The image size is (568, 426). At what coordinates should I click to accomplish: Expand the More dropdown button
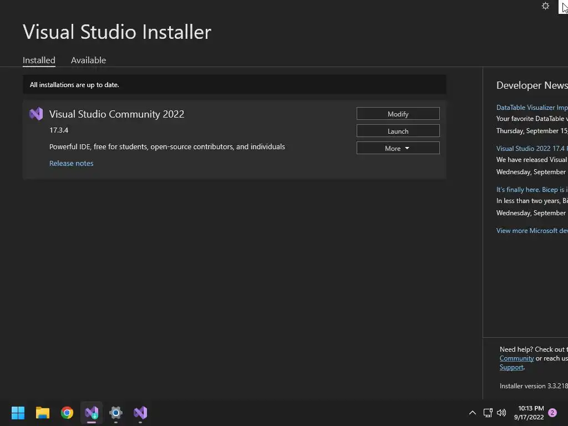398,148
